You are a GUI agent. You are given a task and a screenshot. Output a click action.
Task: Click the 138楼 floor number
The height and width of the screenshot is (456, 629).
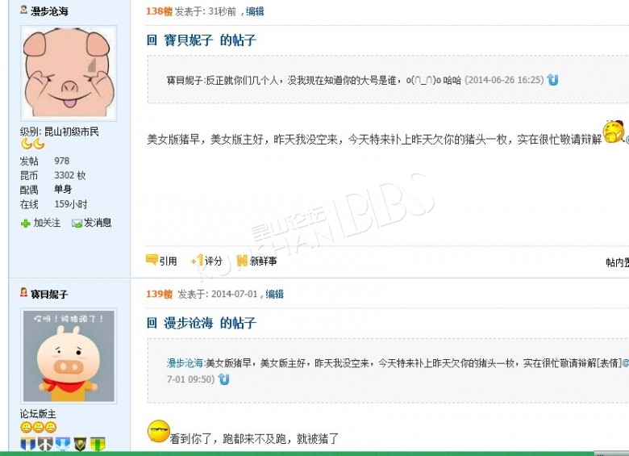tap(159, 11)
